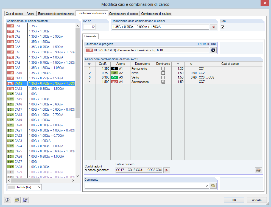
Task: Click the open folder icon at bottom
Action: coord(17,200)
